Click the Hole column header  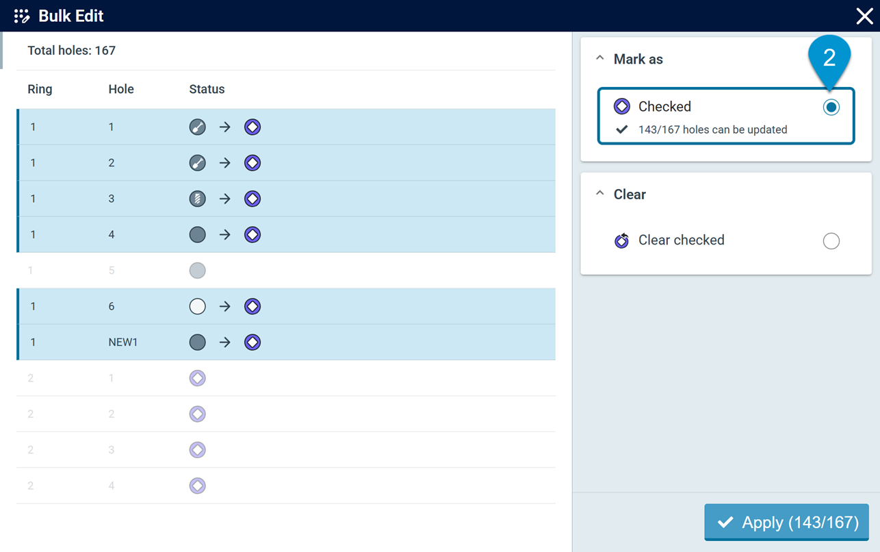(121, 89)
